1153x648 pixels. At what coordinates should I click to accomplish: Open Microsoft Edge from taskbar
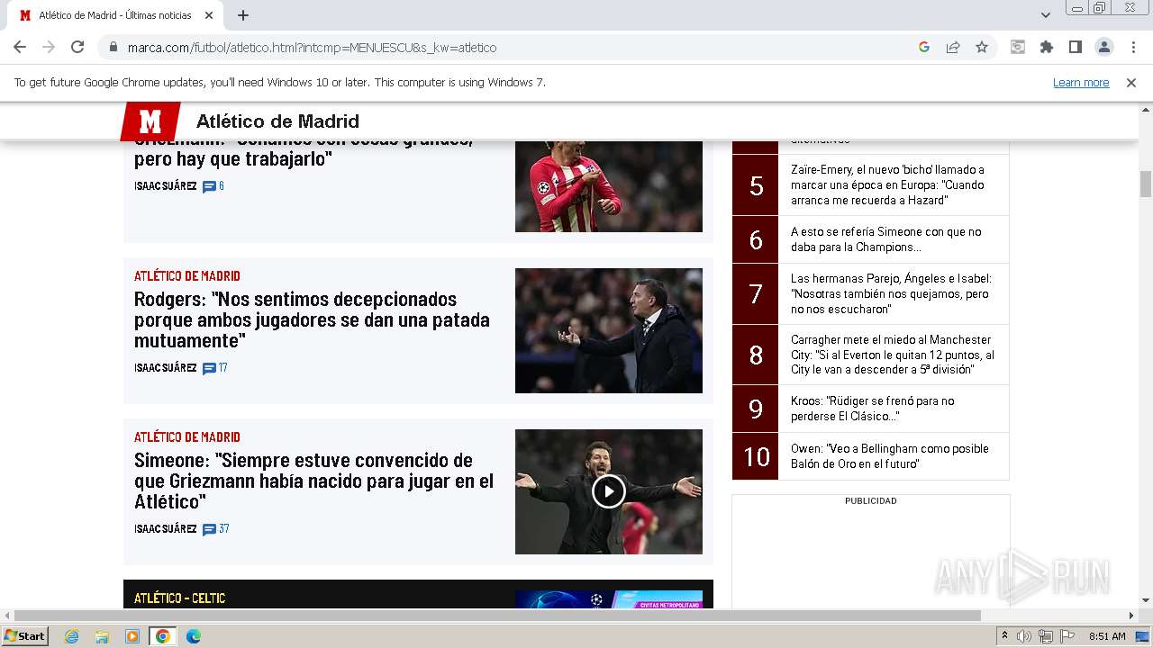point(194,636)
